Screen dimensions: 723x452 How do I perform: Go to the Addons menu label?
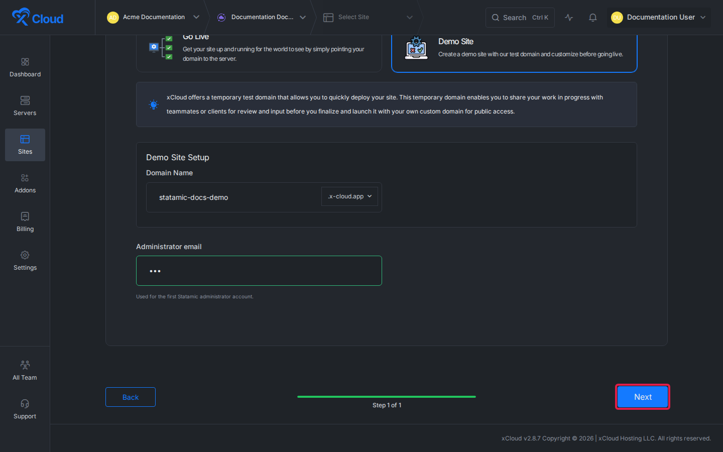pyautogui.click(x=25, y=190)
